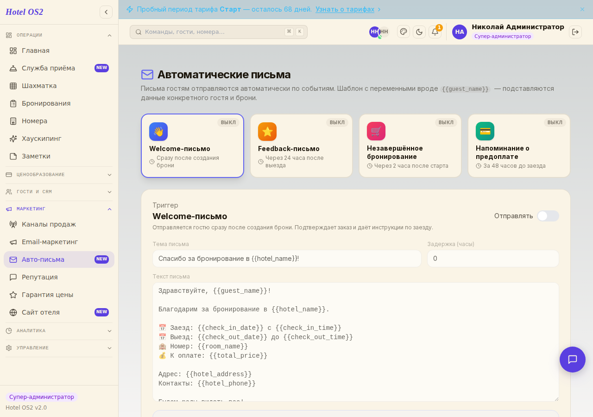Click the Тема письма input field
Screen dimensions: 593x417
coord(287,259)
